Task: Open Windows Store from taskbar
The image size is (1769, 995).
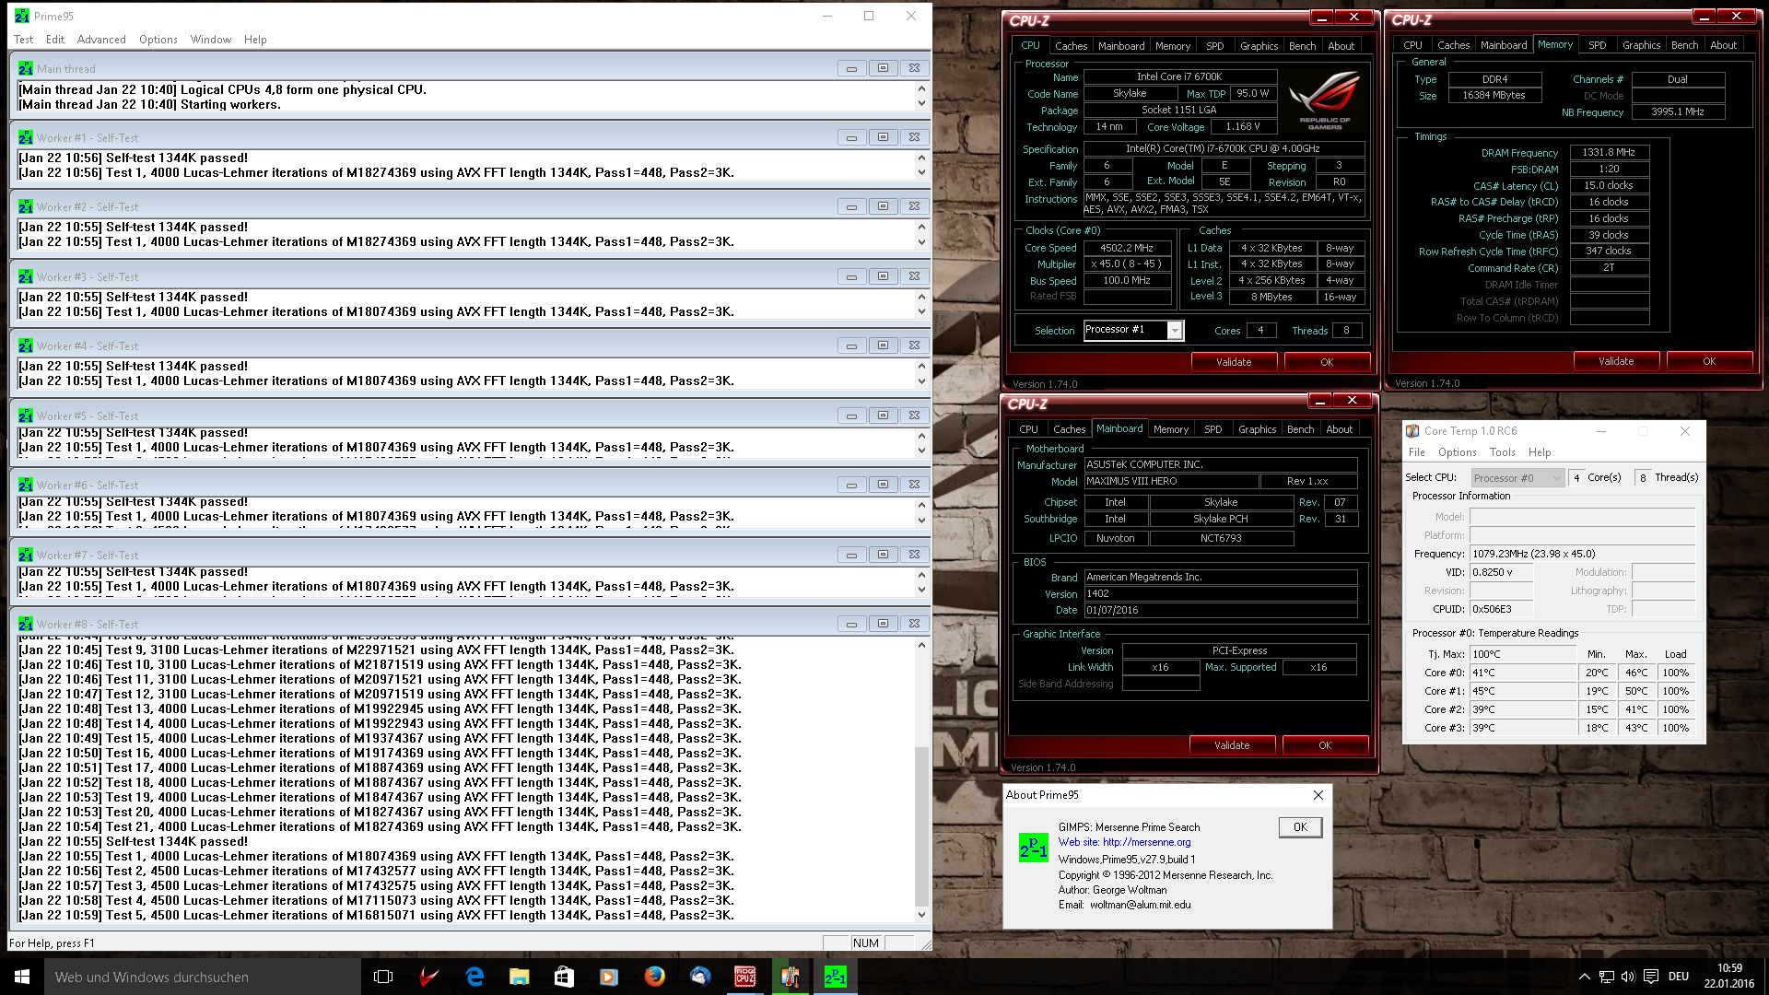Action: [564, 977]
